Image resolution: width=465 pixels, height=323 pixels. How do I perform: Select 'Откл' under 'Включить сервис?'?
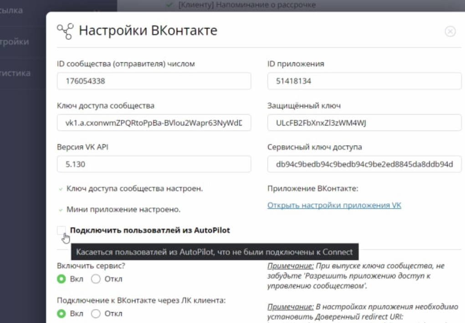(x=96, y=279)
